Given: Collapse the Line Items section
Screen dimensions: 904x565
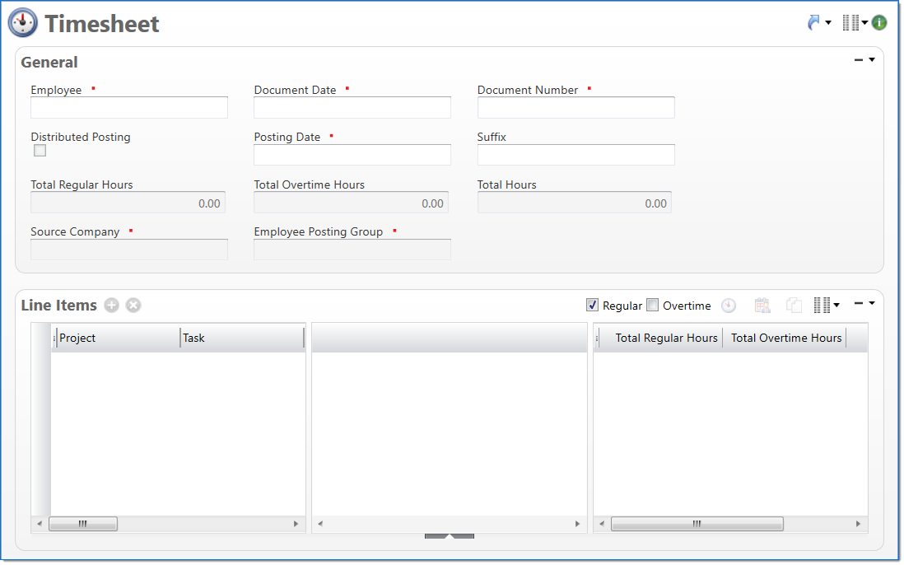Looking at the screenshot, I should point(859,304).
